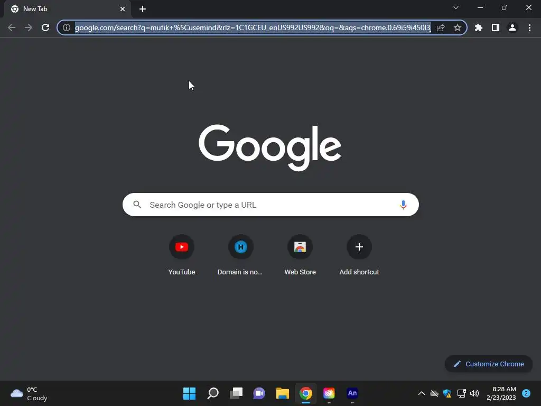This screenshot has height=406, width=541.
Task: Click the address bar URL text
Action: (x=253, y=27)
